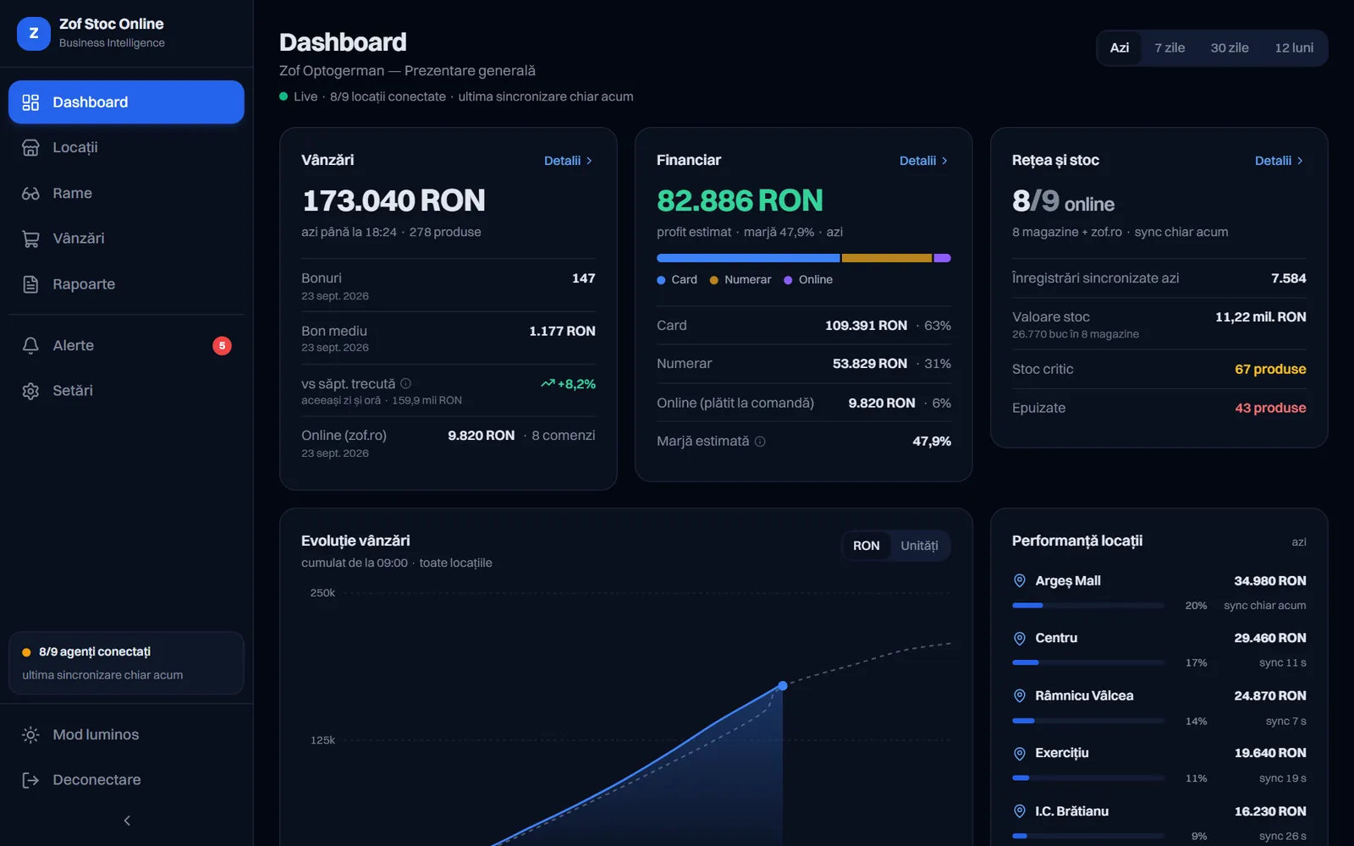Viewport: 1354px width, 846px height.
Task: Open Vânzări card Detalii chevron link
Action: pos(568,161)
